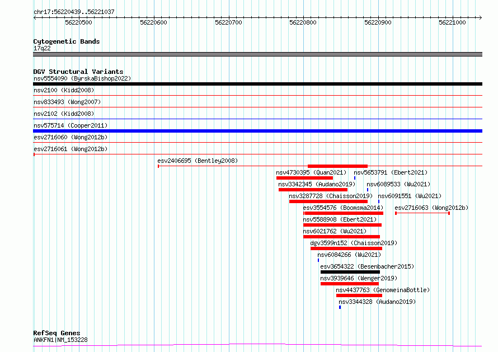Select the nsv3287728 (Chaisson2019) variant label
The width and height of the screenshot is (498, 352).
[330, 196]
